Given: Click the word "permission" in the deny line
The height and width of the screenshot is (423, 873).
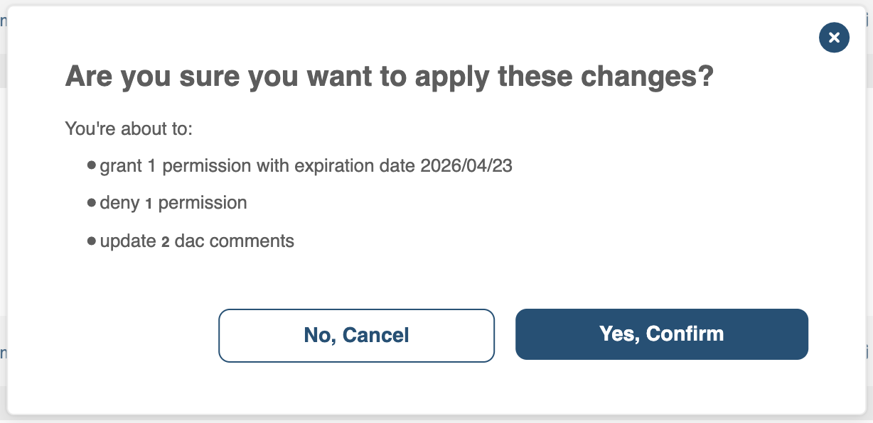Looking at the screenshot, I should pos(203,203).
